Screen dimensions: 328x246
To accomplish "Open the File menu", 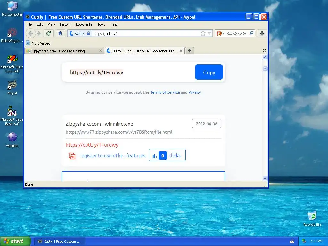I will (x=29, y=24).
